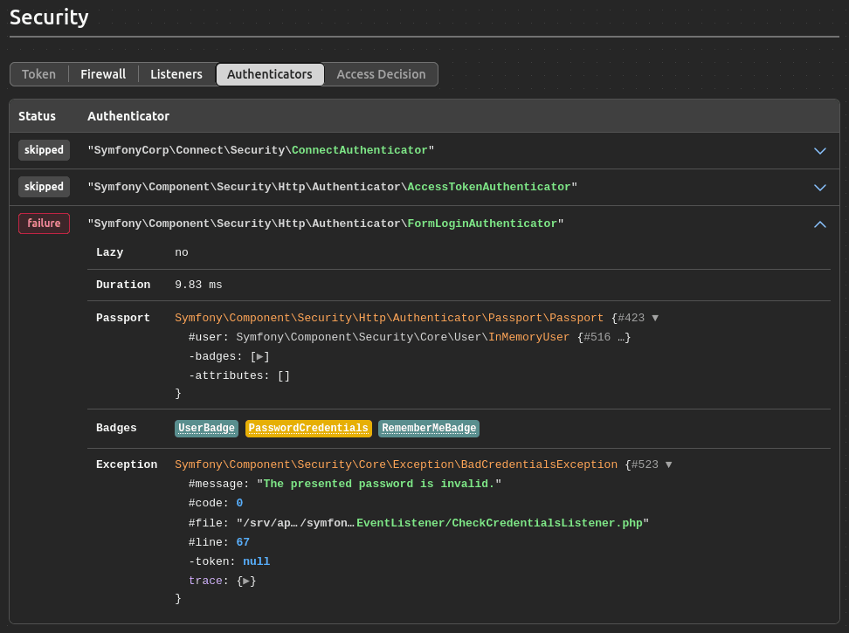Viewport: 849px width, 633px height.
Task: Click the Lazy value no
Action: [x=182, y=252]
